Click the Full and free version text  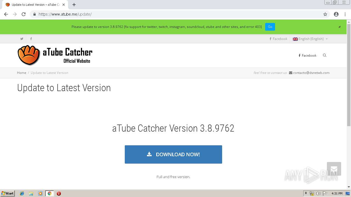point(173,177)
